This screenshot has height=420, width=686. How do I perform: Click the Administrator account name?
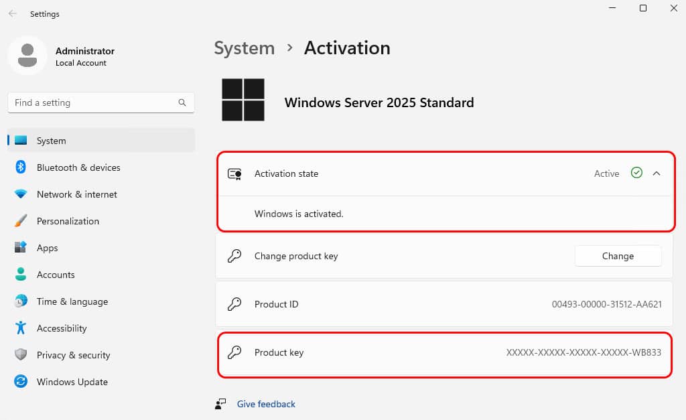[85, 51]
